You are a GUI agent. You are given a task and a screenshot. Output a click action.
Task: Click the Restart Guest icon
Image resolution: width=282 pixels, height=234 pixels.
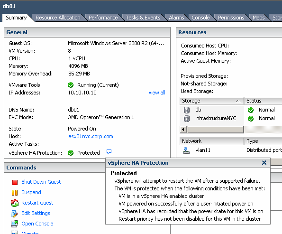click(x=15, y=203)
